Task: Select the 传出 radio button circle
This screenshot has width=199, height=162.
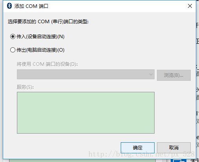Action: (x=13, y=50)
